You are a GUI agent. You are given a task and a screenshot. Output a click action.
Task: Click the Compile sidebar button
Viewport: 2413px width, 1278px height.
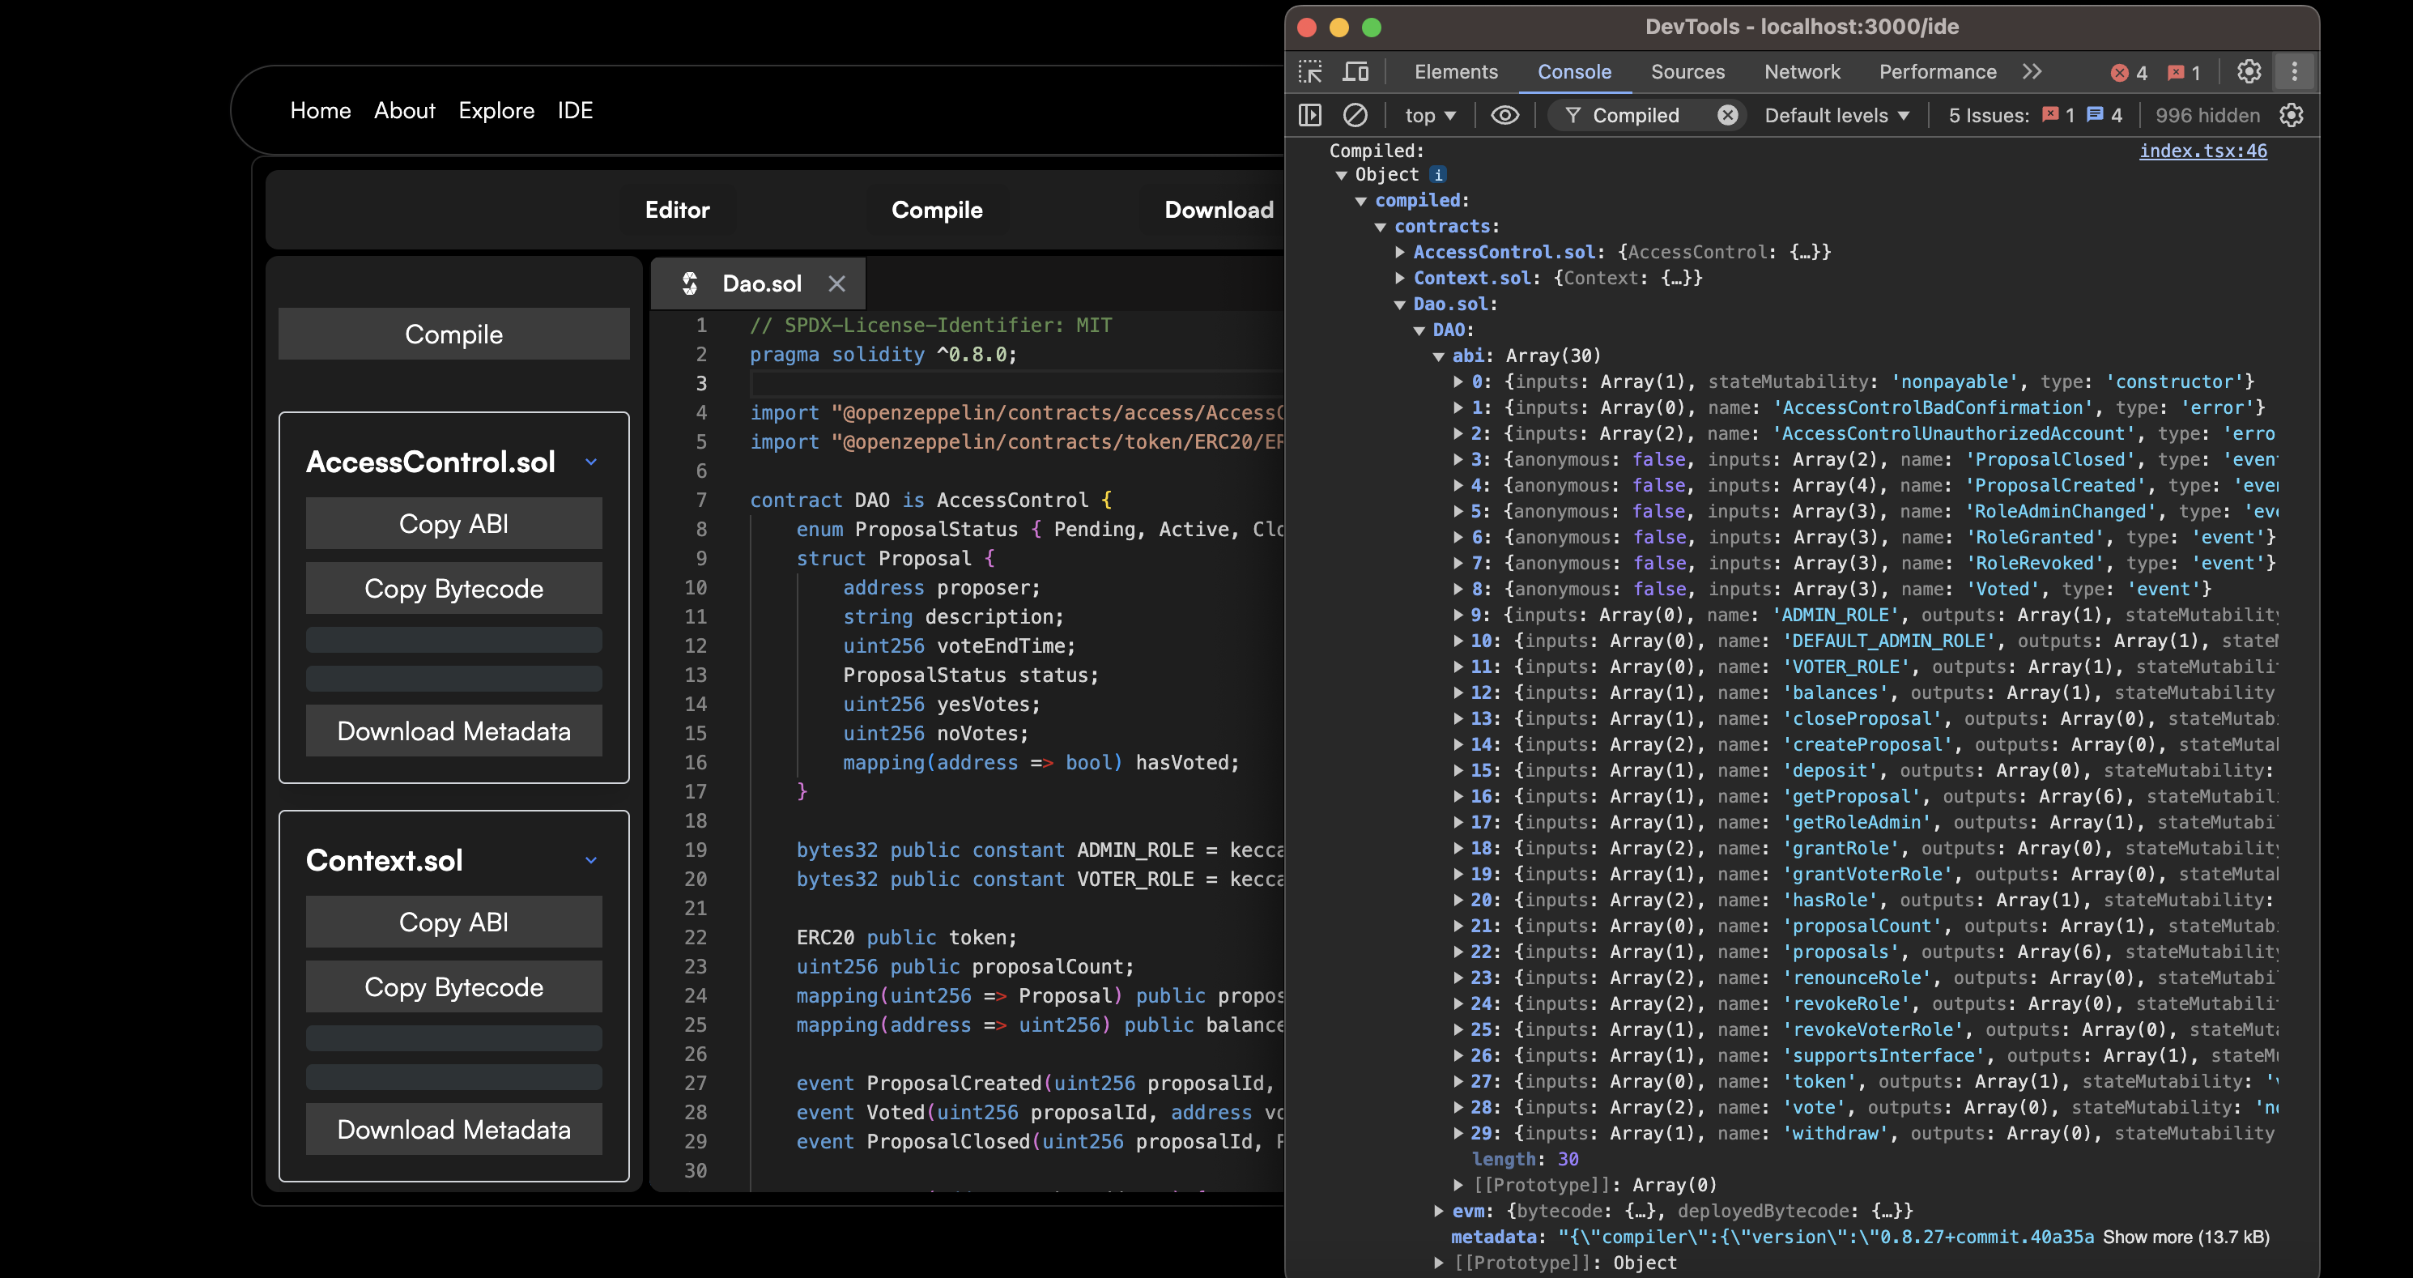tap(453, 334)
